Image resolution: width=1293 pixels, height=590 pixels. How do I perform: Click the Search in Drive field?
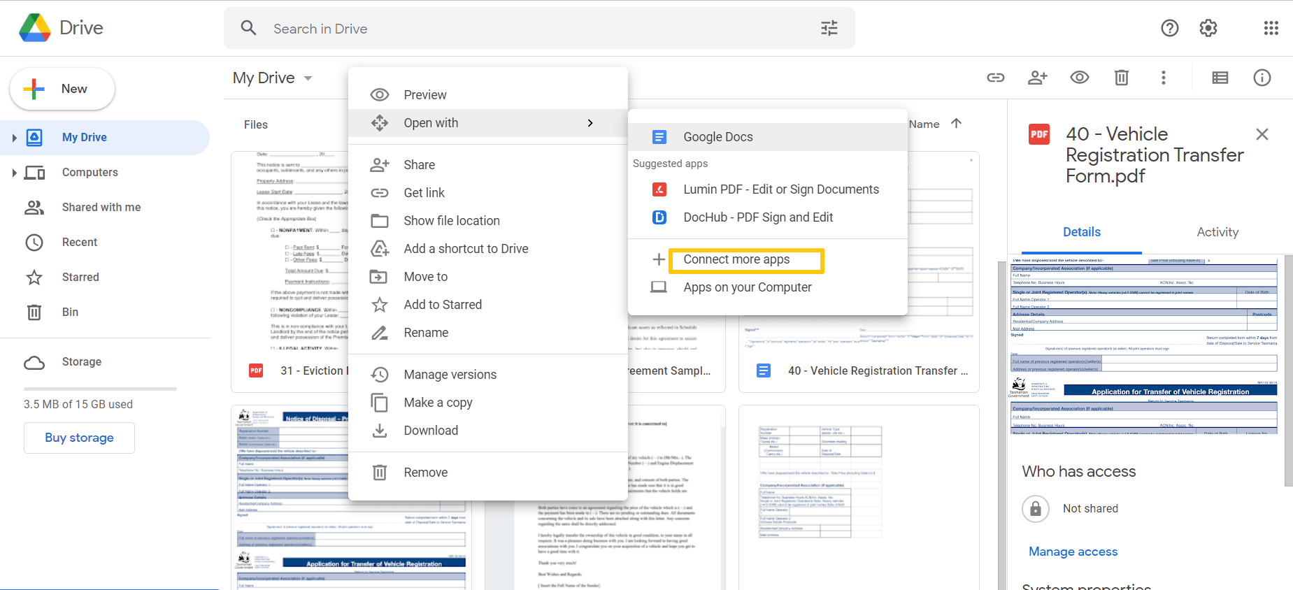pos(539,28)
